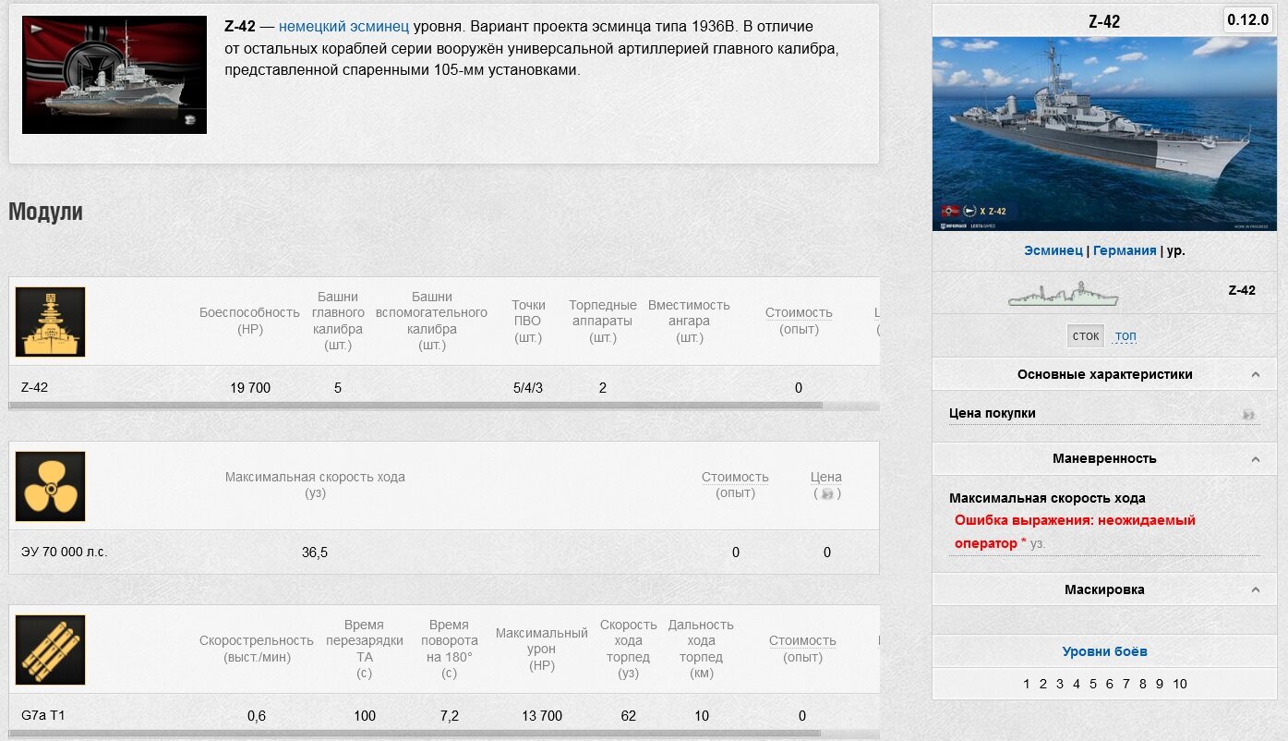Click the propeller engine module icon

50,486
